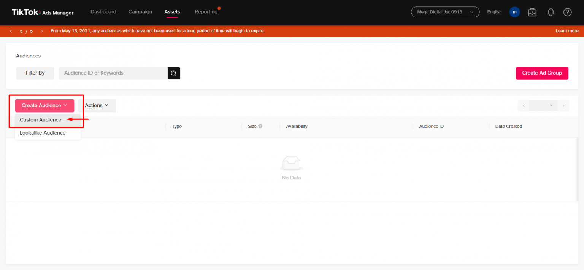This screenshot has width=584, height=270.
Task: Click the Create Ad Group button
Action: click(542, 73)
